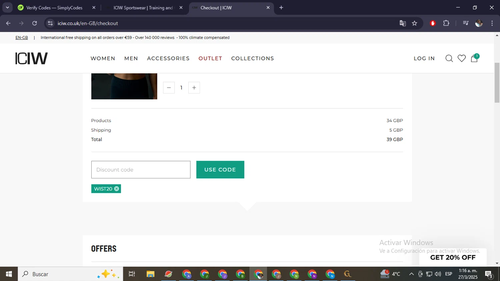Click the USE CODE button
The image size is (500, 281).
coord(220,170)
